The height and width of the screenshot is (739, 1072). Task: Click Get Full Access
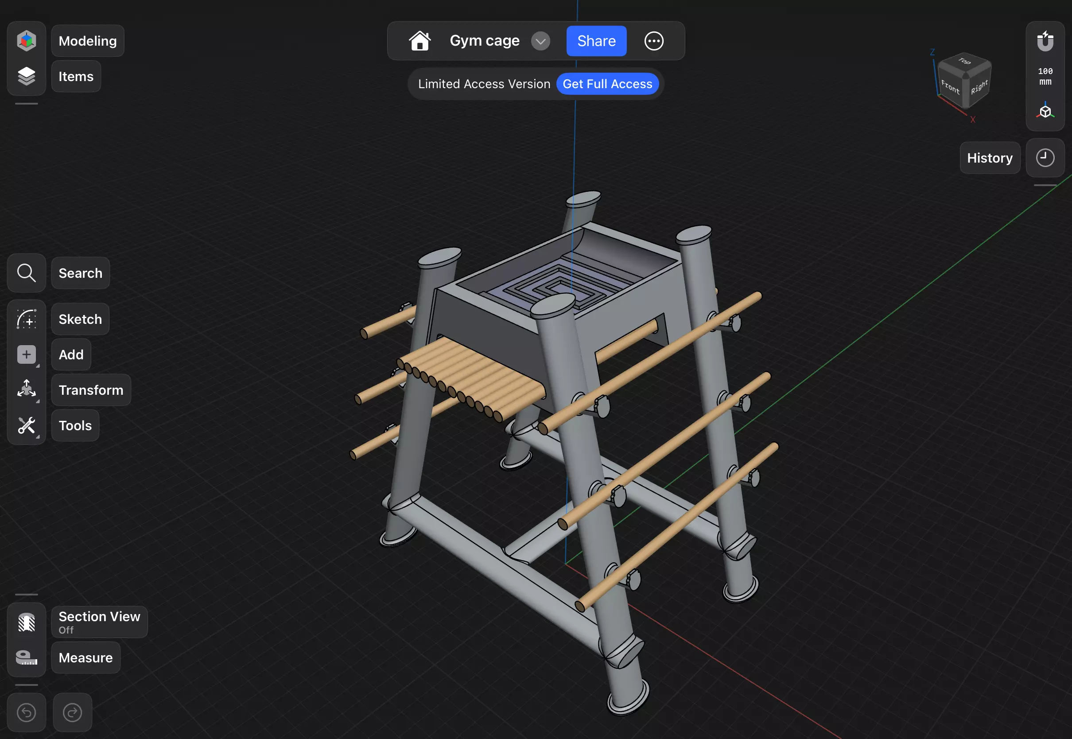click(x=607, y=84)
